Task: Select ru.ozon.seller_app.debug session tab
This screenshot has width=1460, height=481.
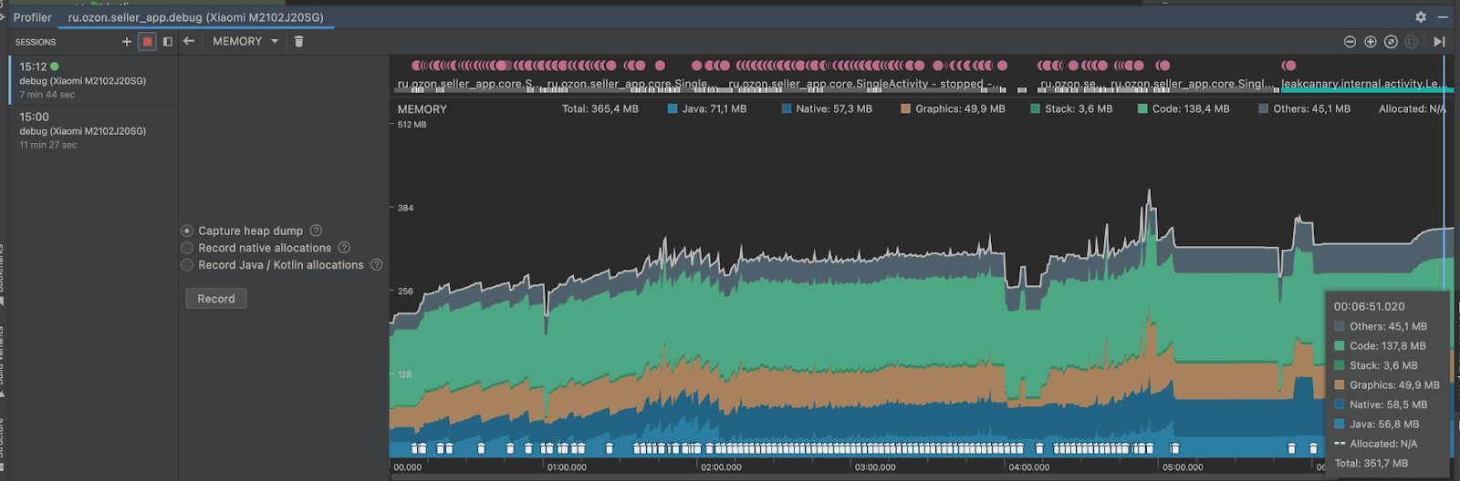Action: 195,17
